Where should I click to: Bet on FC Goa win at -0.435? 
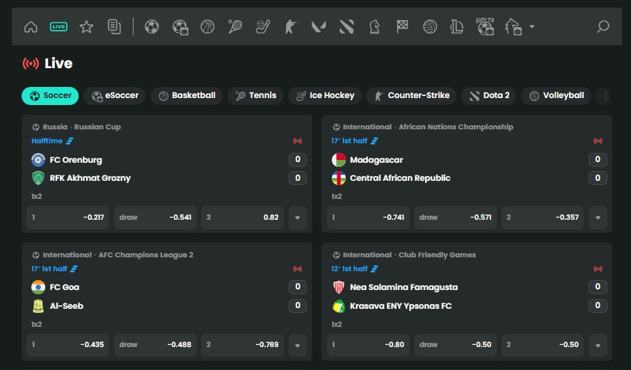tap(68, 345)
